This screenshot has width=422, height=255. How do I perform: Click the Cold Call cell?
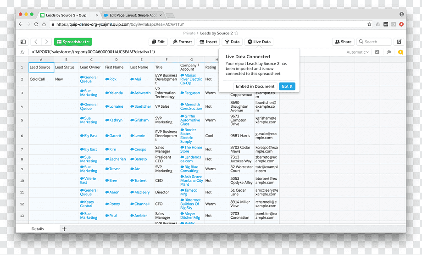point(41,79)
